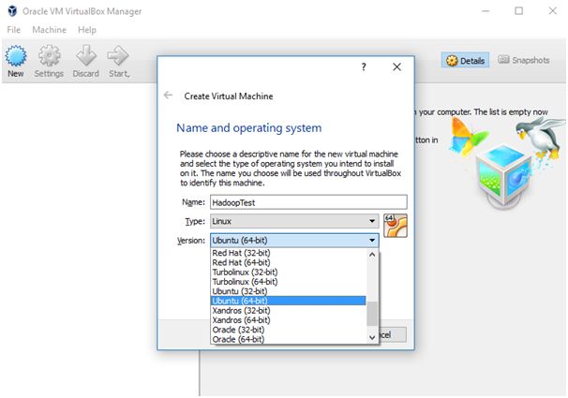Go back using the wizard arrow

click(x=168, y=96)
